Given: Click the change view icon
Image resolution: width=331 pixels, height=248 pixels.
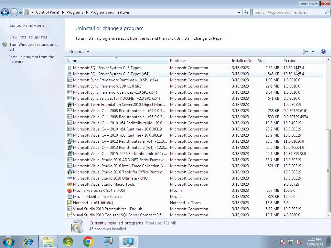Looking at the screenshot, I should pos(305,52).
